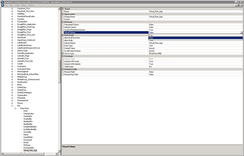This screenshot has width=244, height=156.
Task: Open the File menu
Action: click(6, 5)
